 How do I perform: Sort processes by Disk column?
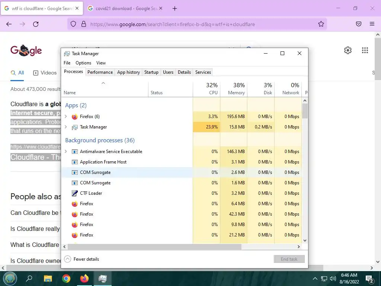[x=261, y=89]
